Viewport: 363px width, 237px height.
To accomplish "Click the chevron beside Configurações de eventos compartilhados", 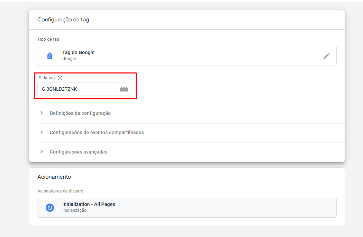I will [x=42, y=132].
